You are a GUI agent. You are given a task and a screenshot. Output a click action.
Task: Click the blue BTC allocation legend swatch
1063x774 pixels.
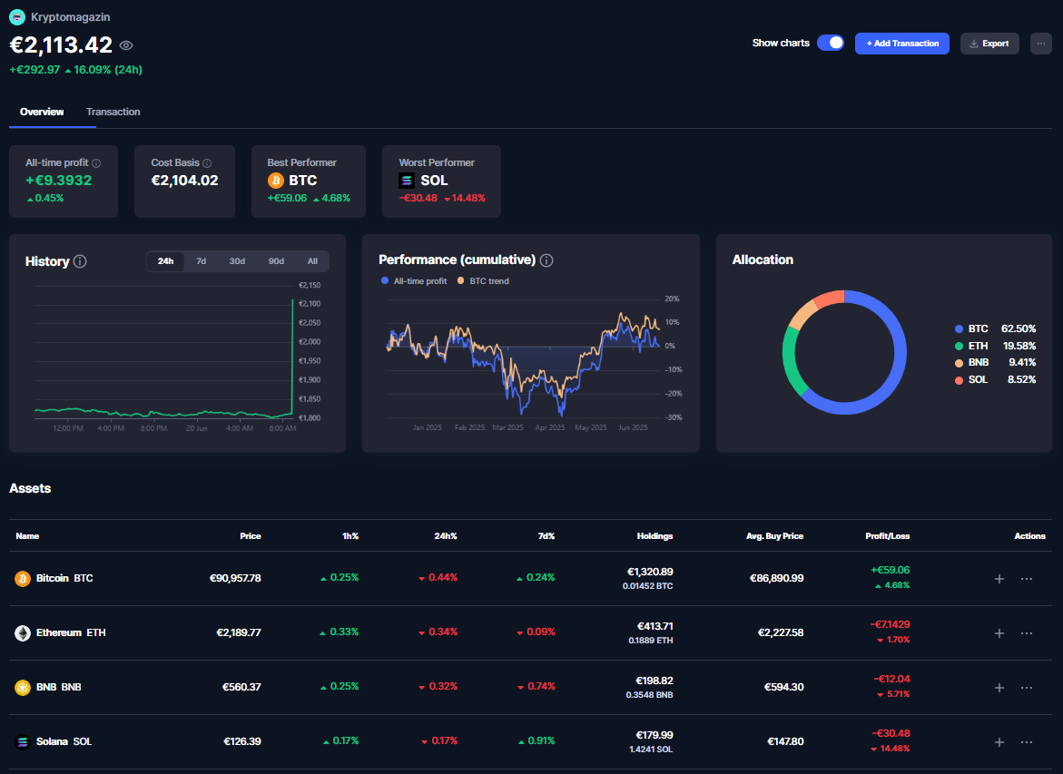click(x=959, y=328)
